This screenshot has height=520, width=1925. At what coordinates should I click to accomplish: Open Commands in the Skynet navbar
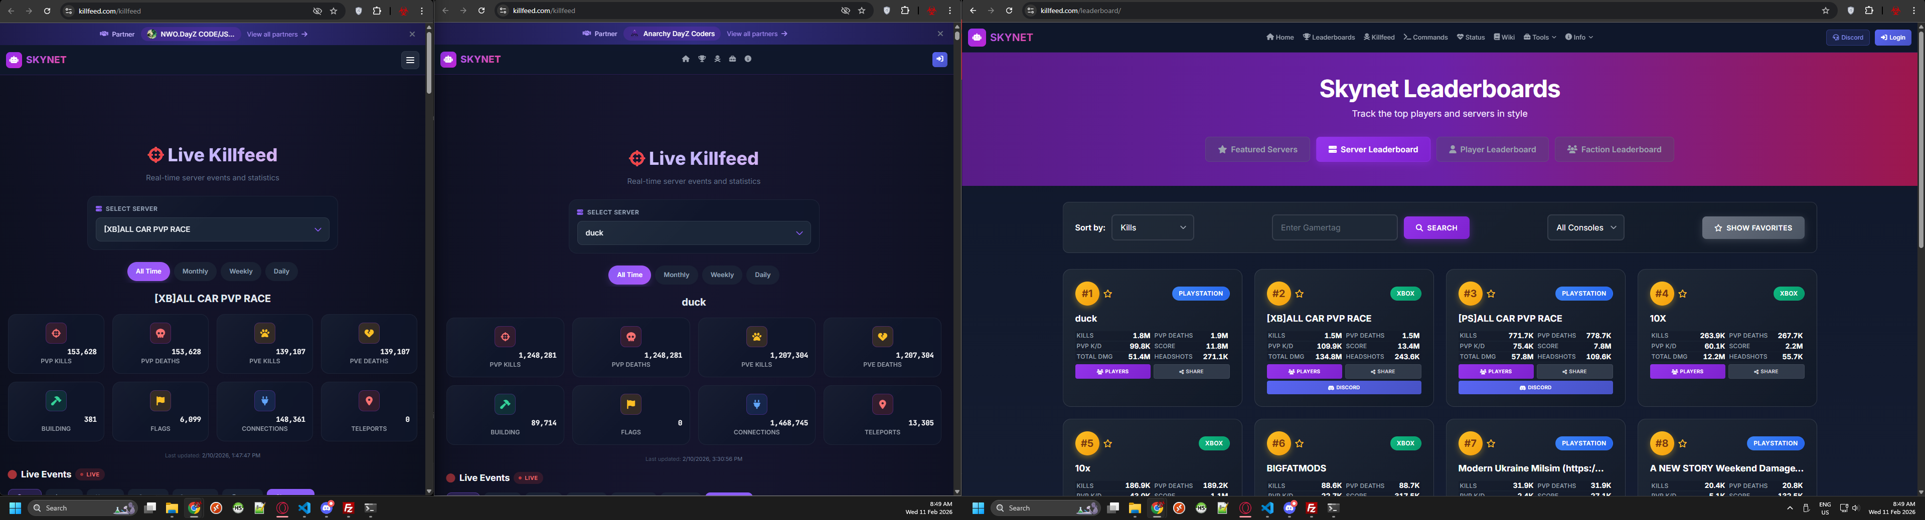coord(1425,37)
